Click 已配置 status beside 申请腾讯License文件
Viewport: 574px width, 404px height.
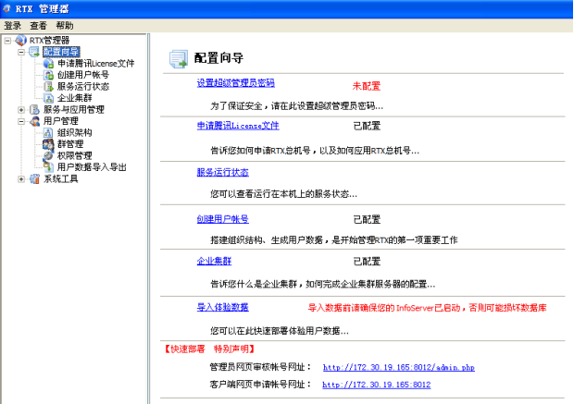[x=367, y=126]
